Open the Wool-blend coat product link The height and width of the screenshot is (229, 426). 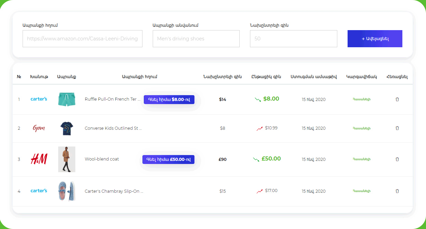pos(102,159)
